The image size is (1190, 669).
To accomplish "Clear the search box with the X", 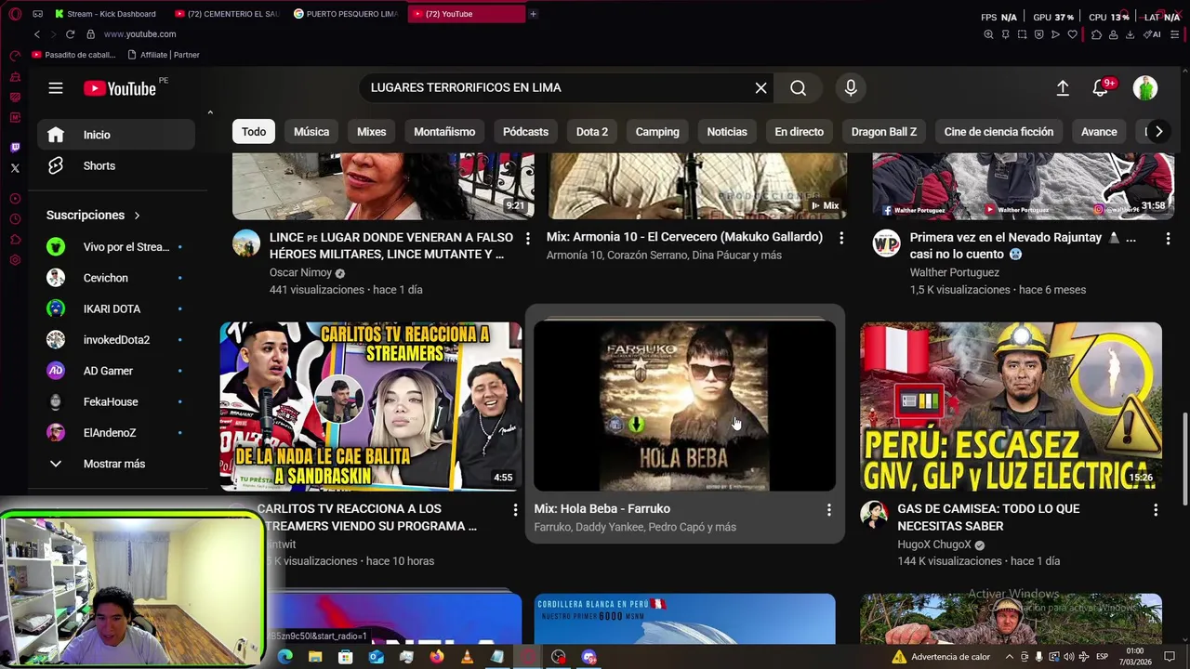I will [760, 87].
